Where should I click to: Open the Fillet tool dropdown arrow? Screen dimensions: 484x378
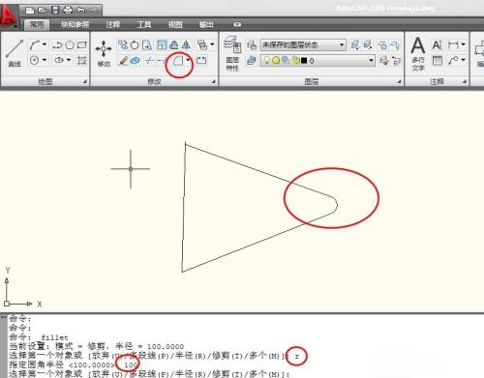tap(188, 60)
